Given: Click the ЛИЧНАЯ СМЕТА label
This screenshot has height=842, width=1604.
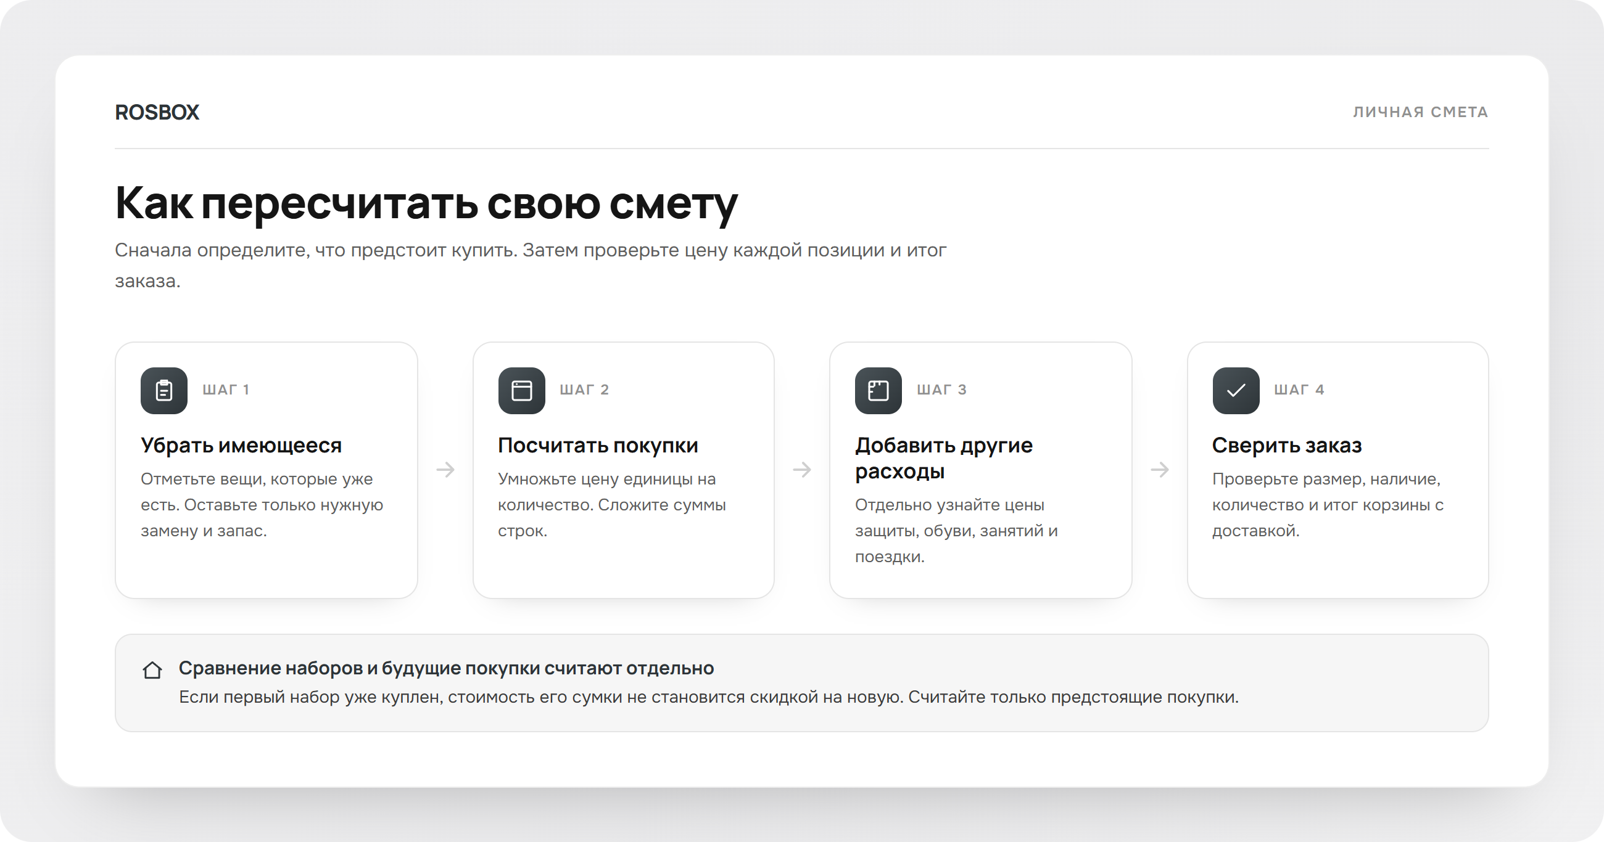Looking at the screenshot, I should coord(1420,112).
